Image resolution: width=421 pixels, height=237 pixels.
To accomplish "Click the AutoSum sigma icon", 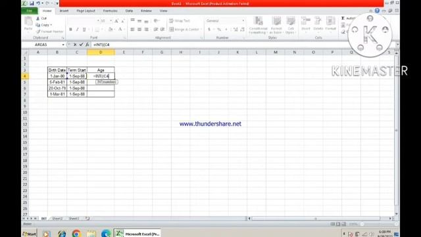I will click(343, 18).
